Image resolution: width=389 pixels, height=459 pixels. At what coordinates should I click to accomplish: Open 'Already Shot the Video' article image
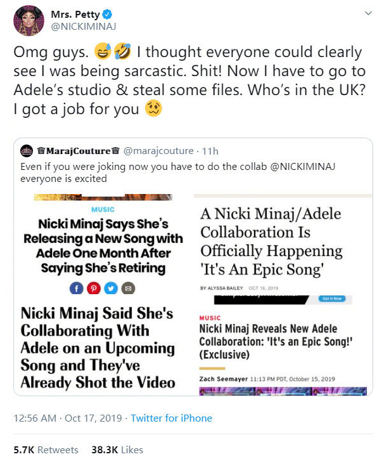point(103,347)
